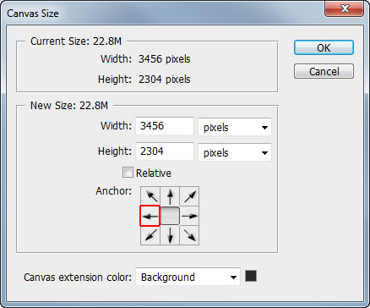Click the Current Size 22.8M label
Screen dimensions: 370x308
[76, 41]
